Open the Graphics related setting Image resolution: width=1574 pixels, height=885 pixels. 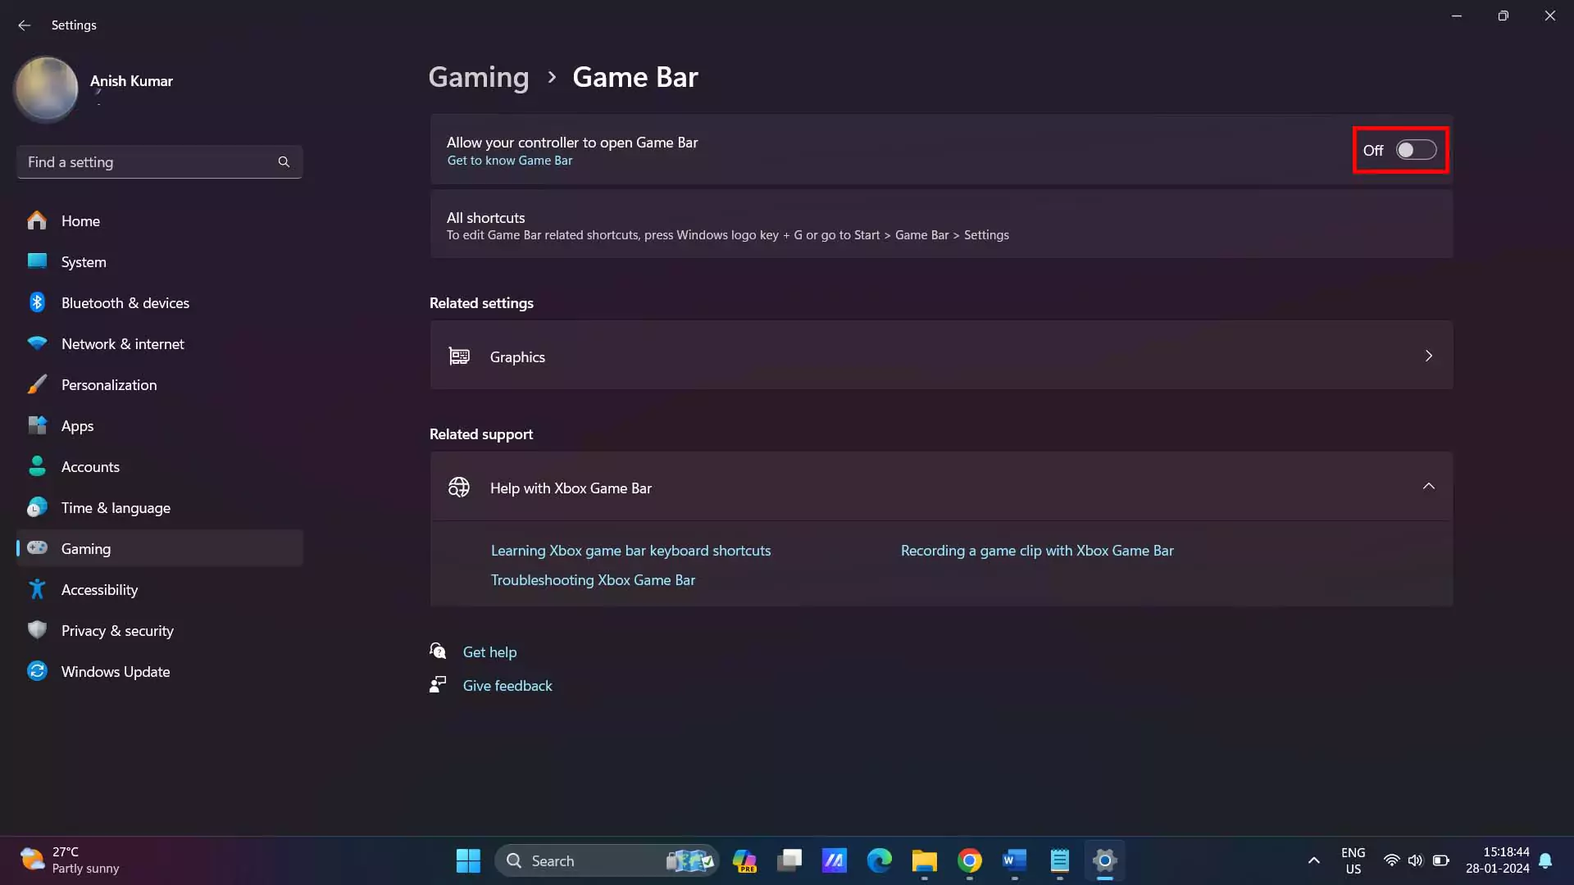[x=941, y=356]
